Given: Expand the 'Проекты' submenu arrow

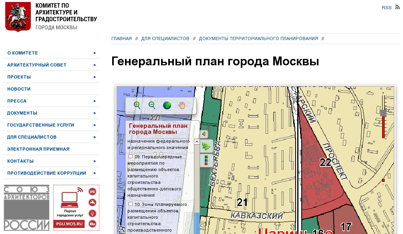Looking at the screenshot, I should 95,77.
